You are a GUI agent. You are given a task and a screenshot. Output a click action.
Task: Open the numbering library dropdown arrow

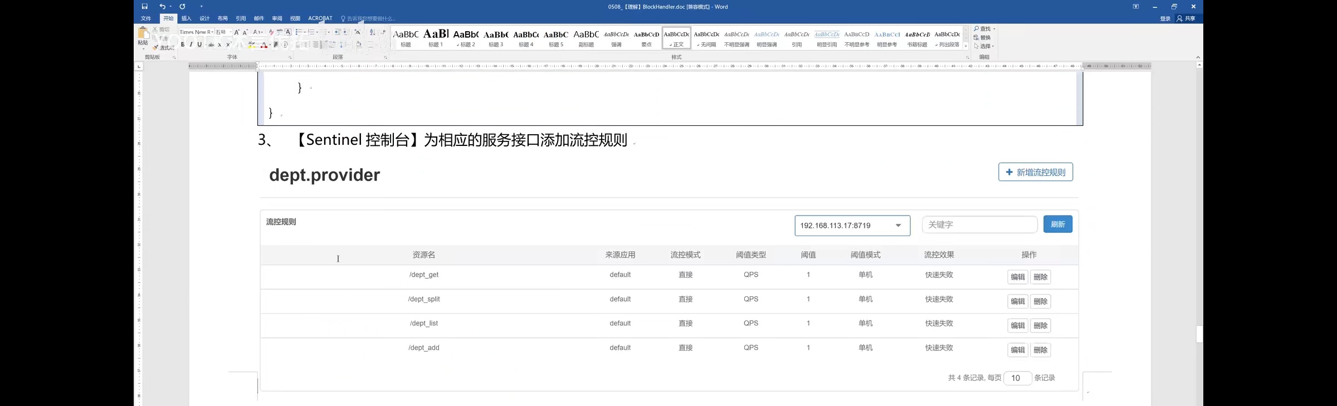(317, 32)
